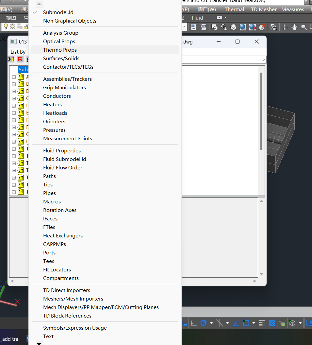Click the model browser toolbar icon
This screenshot has height=345, width=312.
(193, 27)
